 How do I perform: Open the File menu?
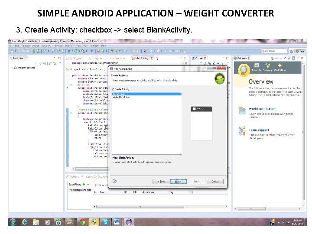pyautogui.click(x=11, y=46)
